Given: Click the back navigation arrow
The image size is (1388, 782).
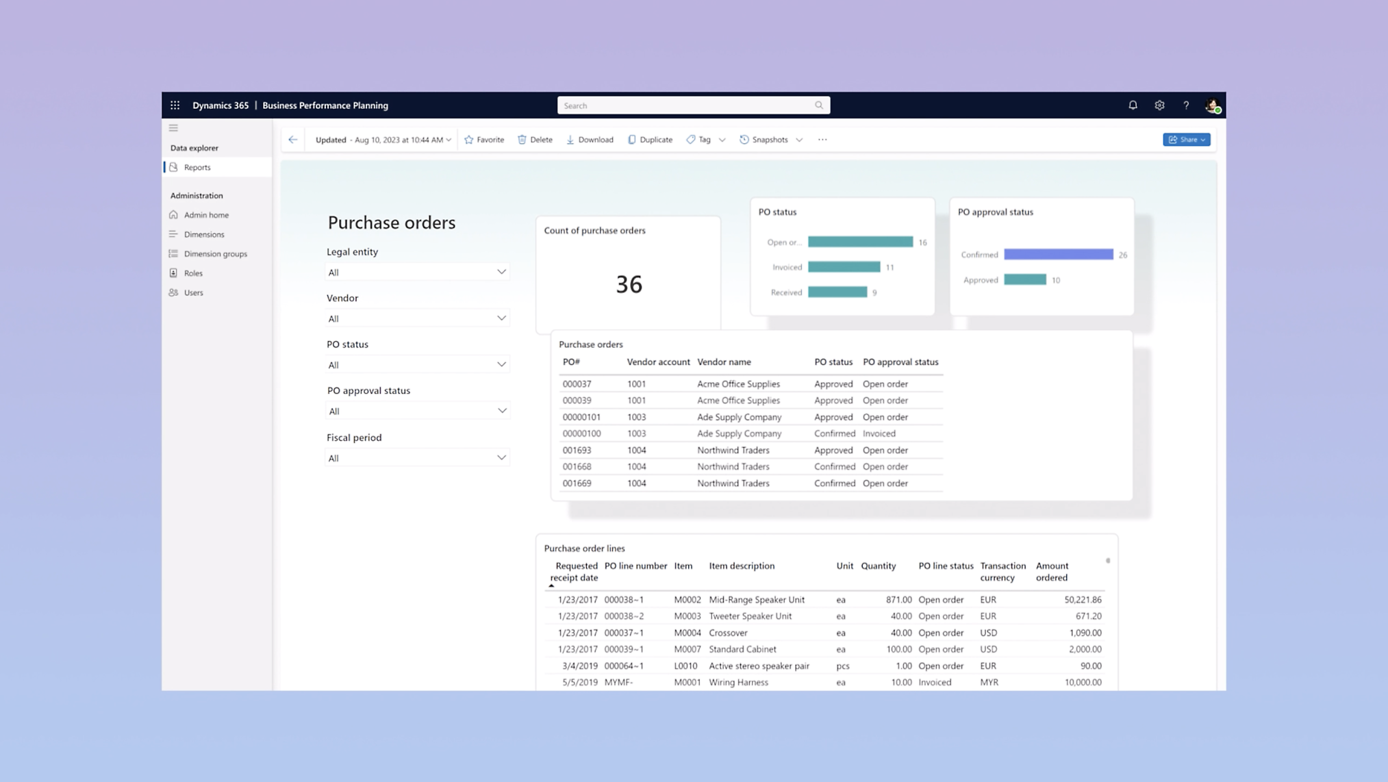Looking at the screenshot, I should tap(292, 139).
